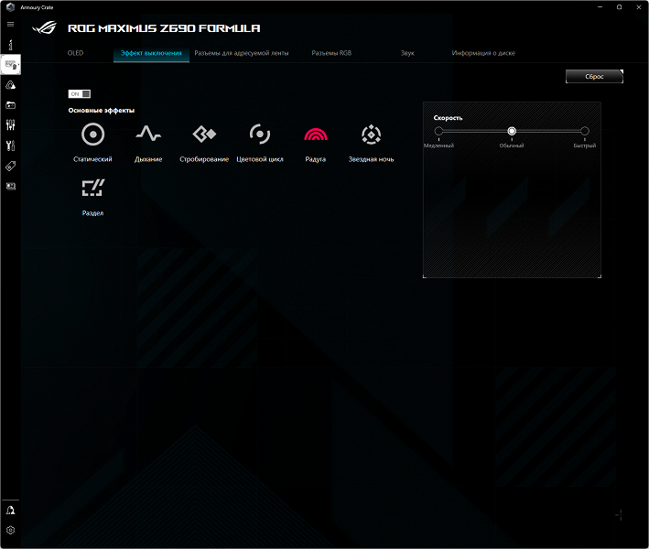Open the User Center profile icon

(11, 510)
